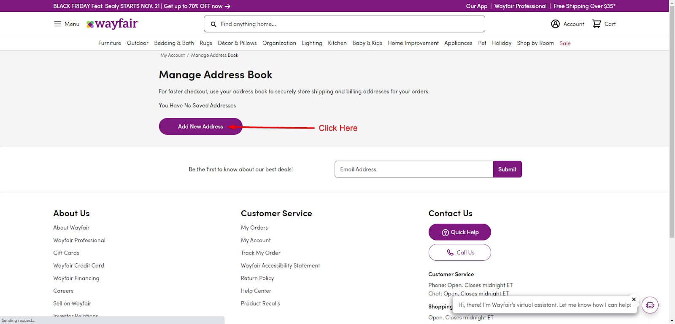
Task: Open Help Center footer link
Action: pyautogui.click(x=256, y=291)
